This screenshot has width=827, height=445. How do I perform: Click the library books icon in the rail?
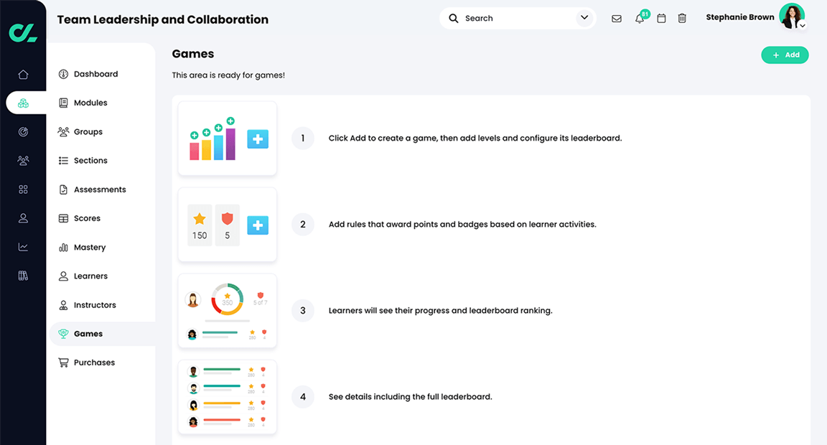[x=23, y=275]
